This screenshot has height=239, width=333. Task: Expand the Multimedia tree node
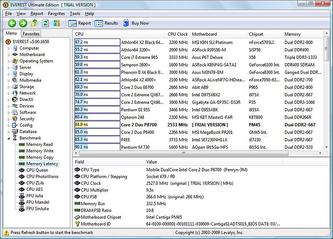[x=9, y=81]
